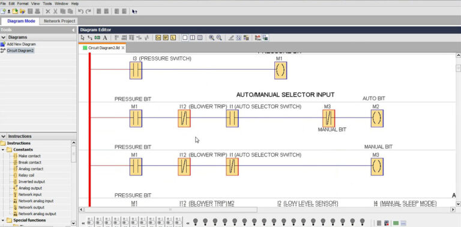Screen dimensions: 461x227
Task: Click the « arrow before the input switches
Action: 83,223
